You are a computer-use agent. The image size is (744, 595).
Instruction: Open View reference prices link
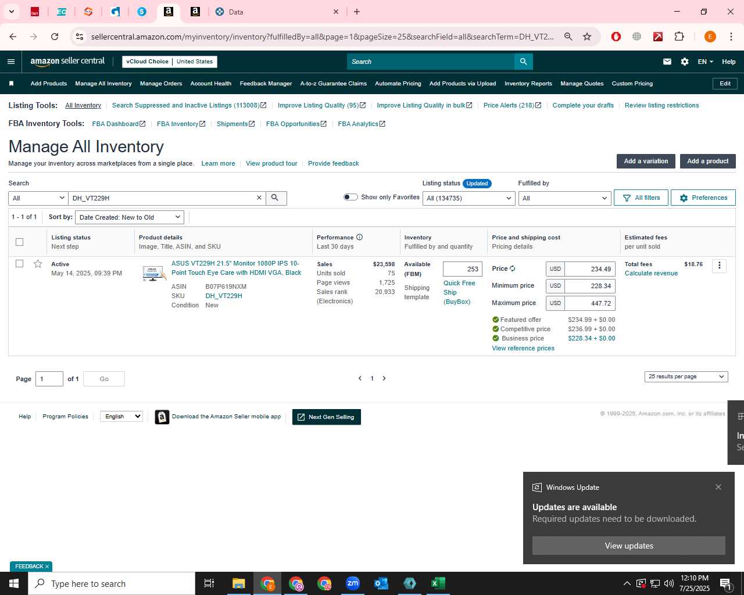[x=523, y=348]
